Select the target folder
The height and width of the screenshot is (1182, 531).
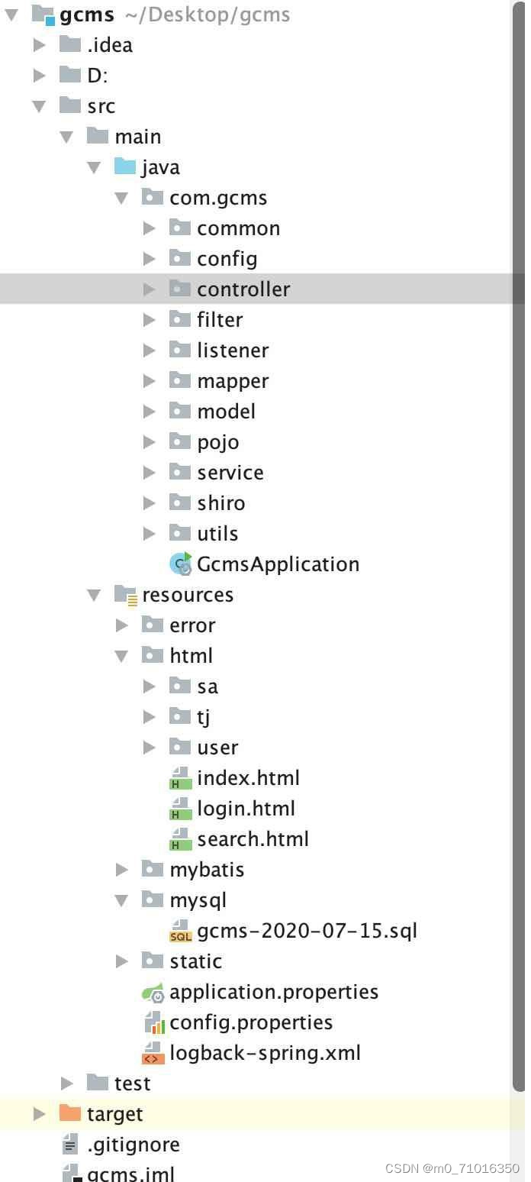(114, 1113)
